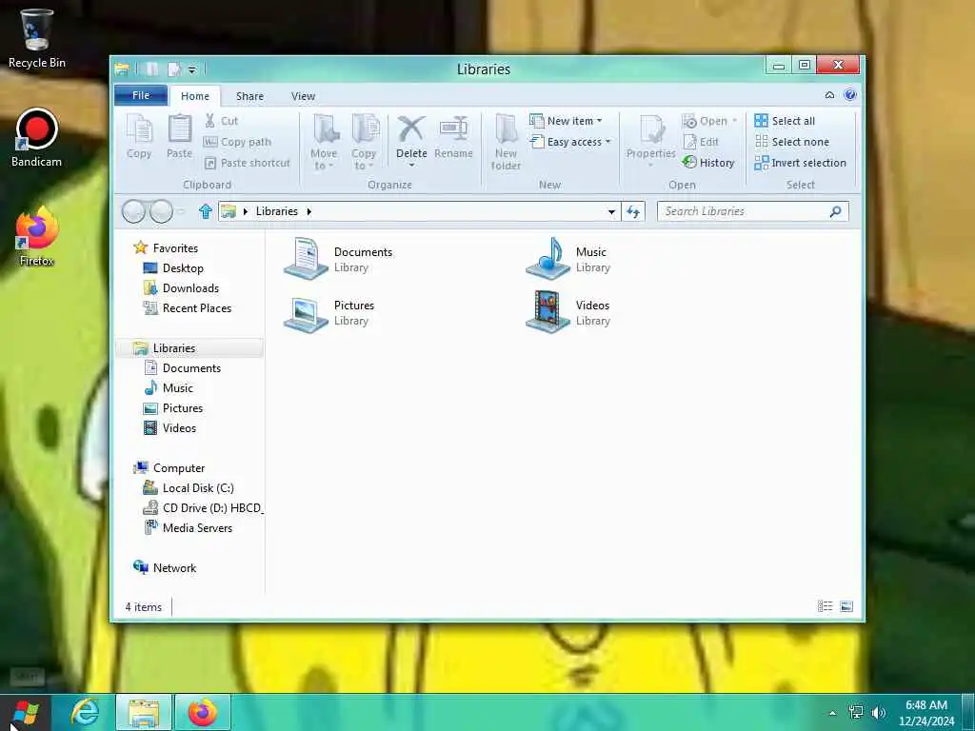Screen dimensions: 975x731
Task: Expand the Delete options arrow
Action: click(x=411, y=166)
